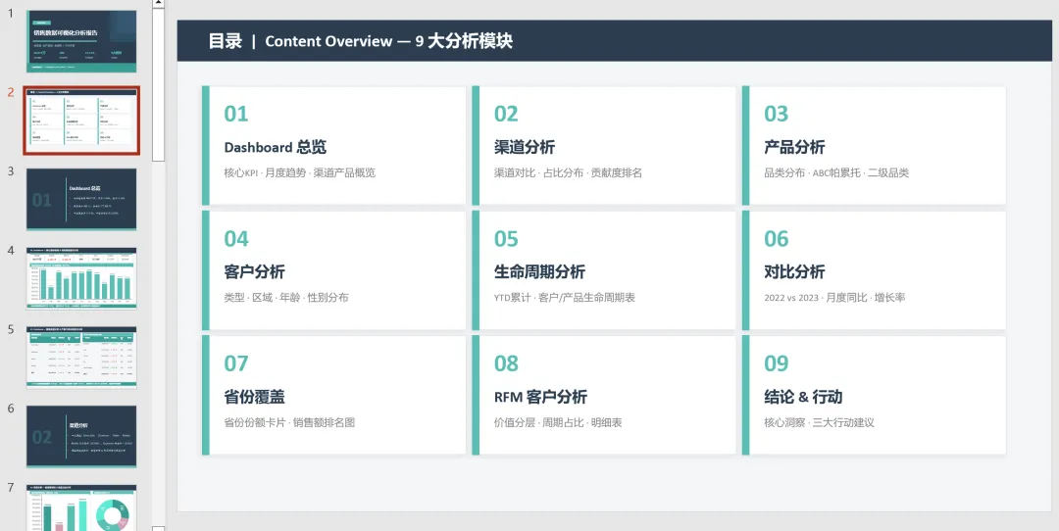This screenshot has height=531, width=1059.
Task: Select the heading 产品分析
Action: (795, 147)
